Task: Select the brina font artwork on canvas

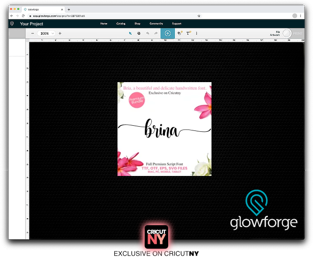Action: tap(164, 129)
